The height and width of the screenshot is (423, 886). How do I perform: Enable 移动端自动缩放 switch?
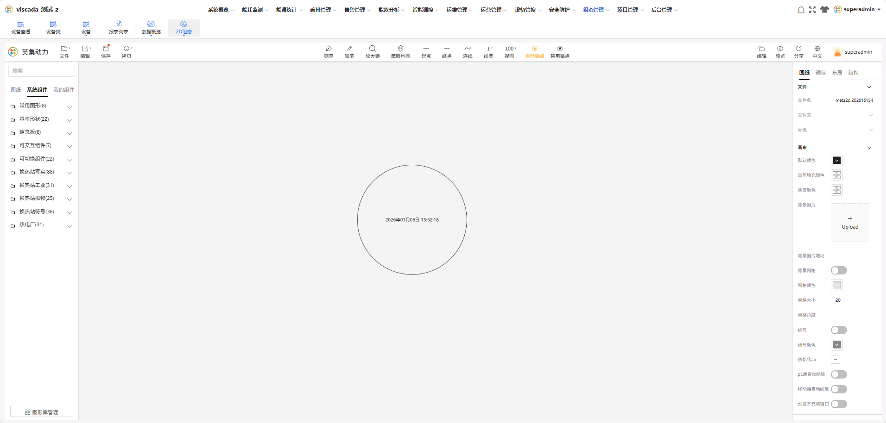click(839, 389)
